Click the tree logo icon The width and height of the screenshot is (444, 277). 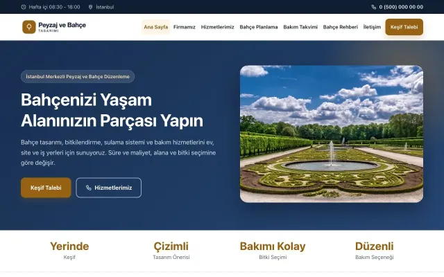point(29,27)
